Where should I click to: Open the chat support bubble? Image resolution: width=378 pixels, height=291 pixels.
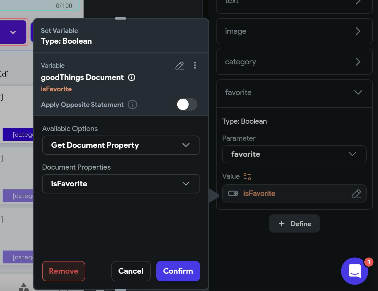(x=354, y=271)
